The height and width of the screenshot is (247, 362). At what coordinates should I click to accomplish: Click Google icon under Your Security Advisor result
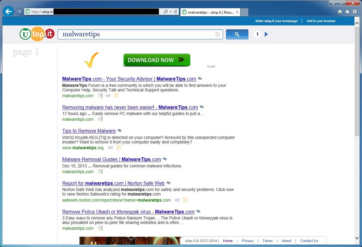point(100,96)
